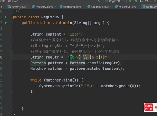Collapse the main method fold marker
This screenshot has width=157, height=116.
coord(11,23)
